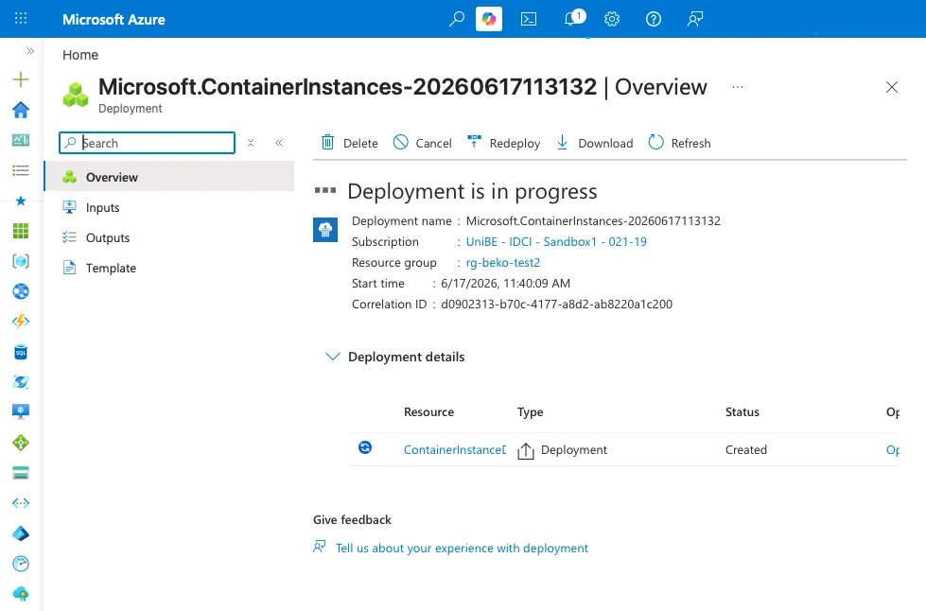Collapse the Deployment details section chevron

(x=333, y=357)
